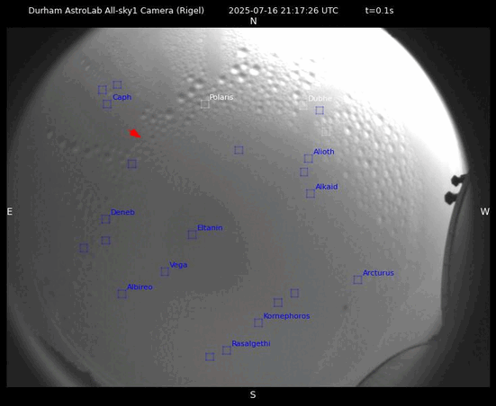Select the Rasalgethi star marker box
This screenshot has width=496, height=406.
click(x=227, y=350)
